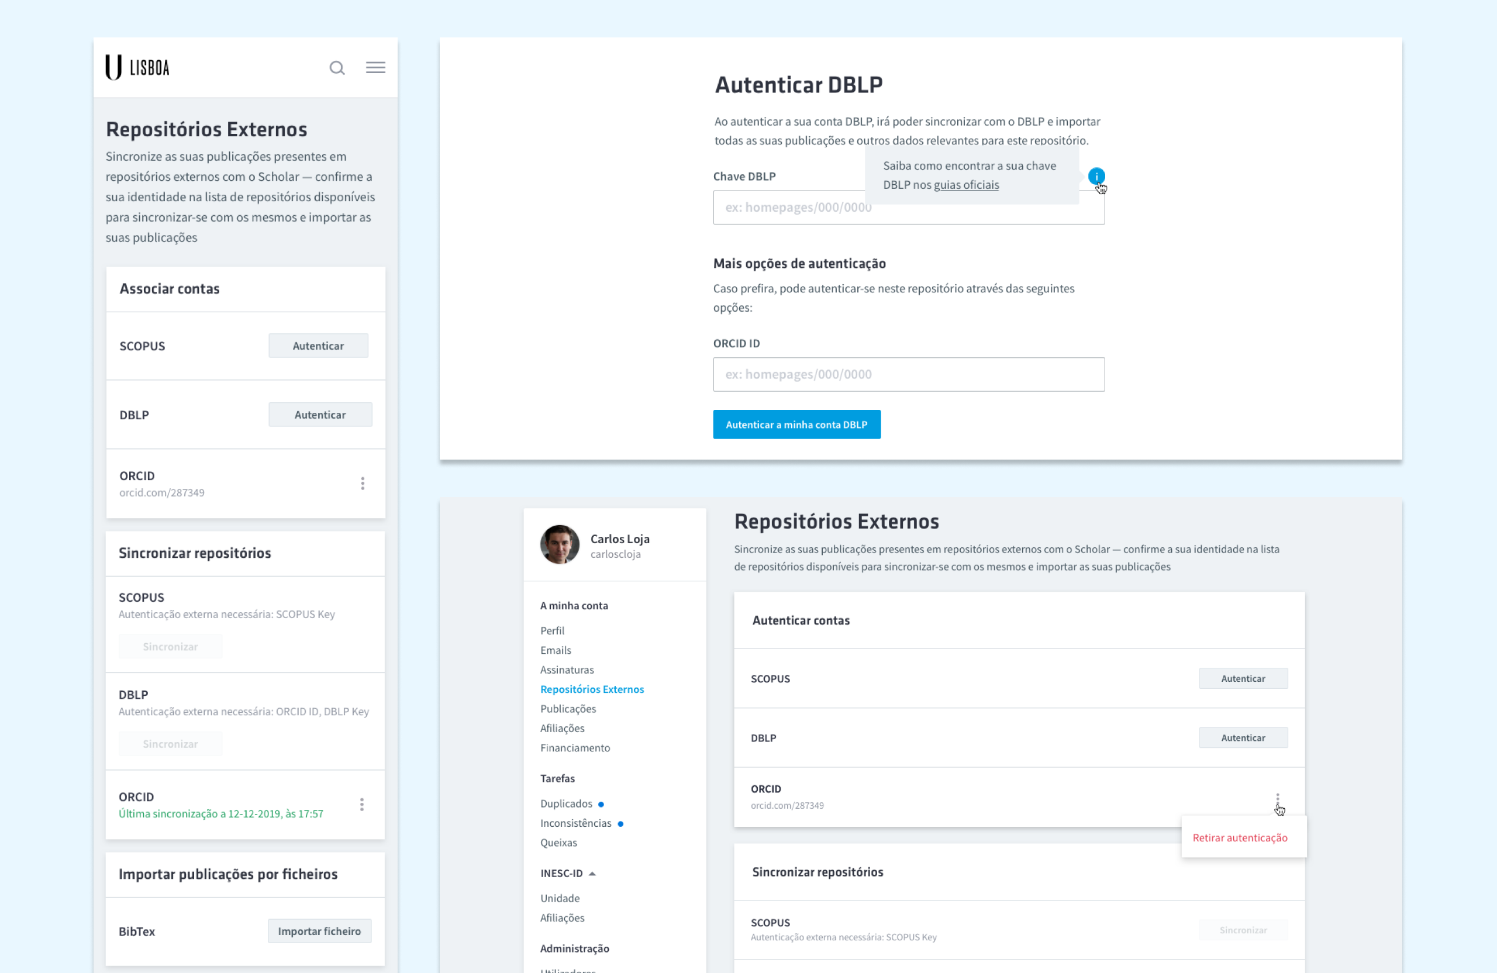
Task: Click orcid.com/287349 in desktop panel
Action: [x=787, y=806]
